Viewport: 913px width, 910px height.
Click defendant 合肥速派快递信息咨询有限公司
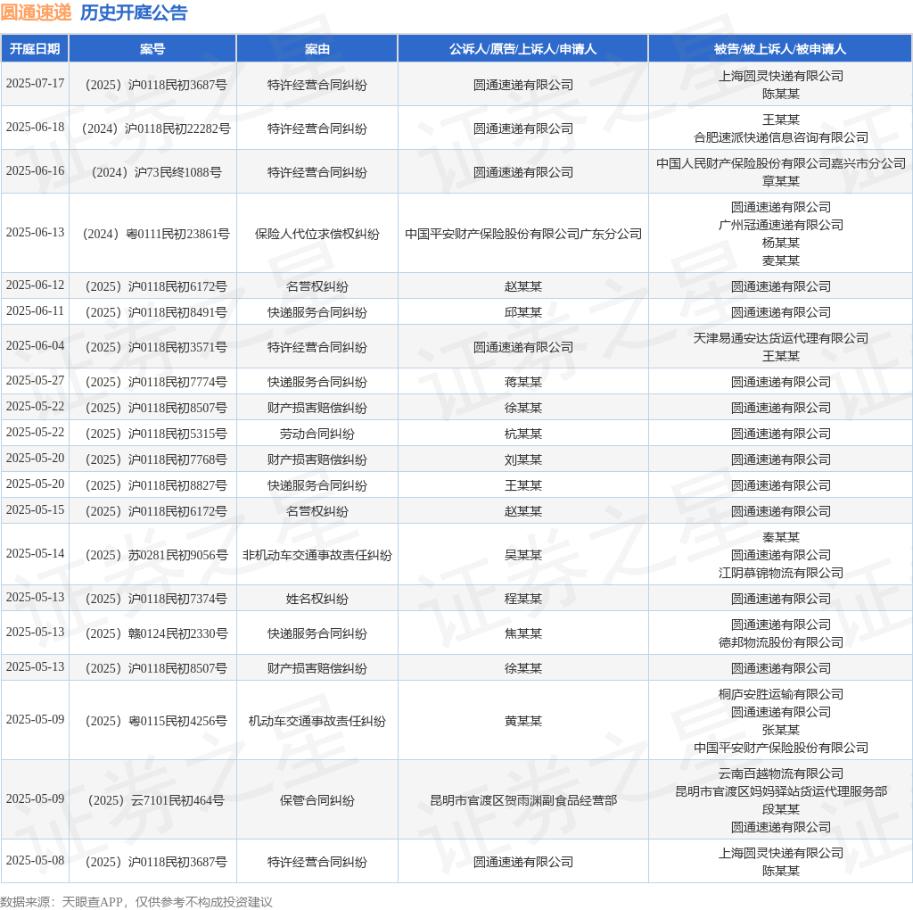coord(780,137)
